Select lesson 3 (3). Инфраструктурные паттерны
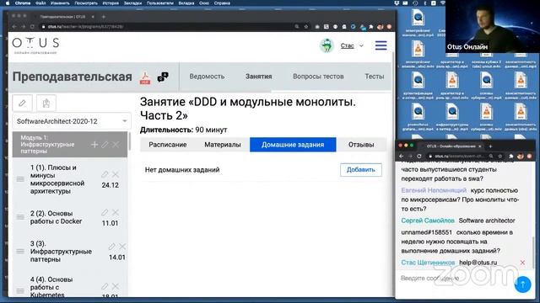Image resolution: width=540 pixels, height=303 pixels. pos(61,252)
